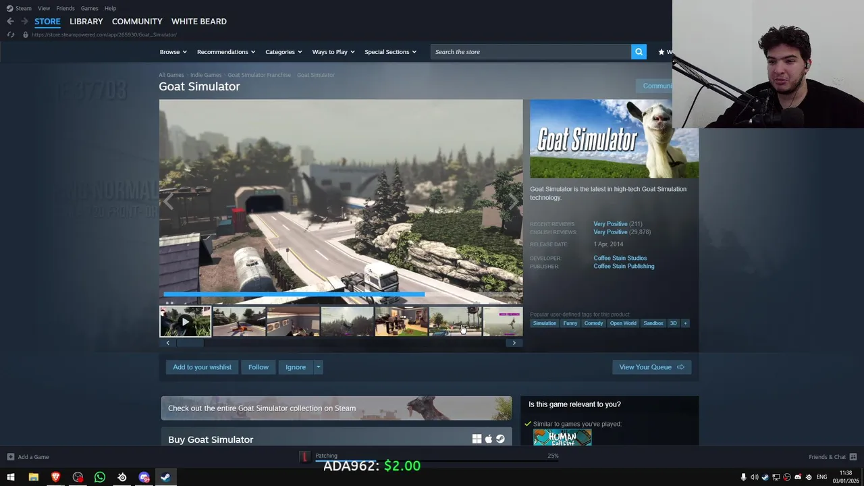Click thumbnail strip right scroll arrow
The width and height of the screenshot is (864, 486).
pos(514,343)
